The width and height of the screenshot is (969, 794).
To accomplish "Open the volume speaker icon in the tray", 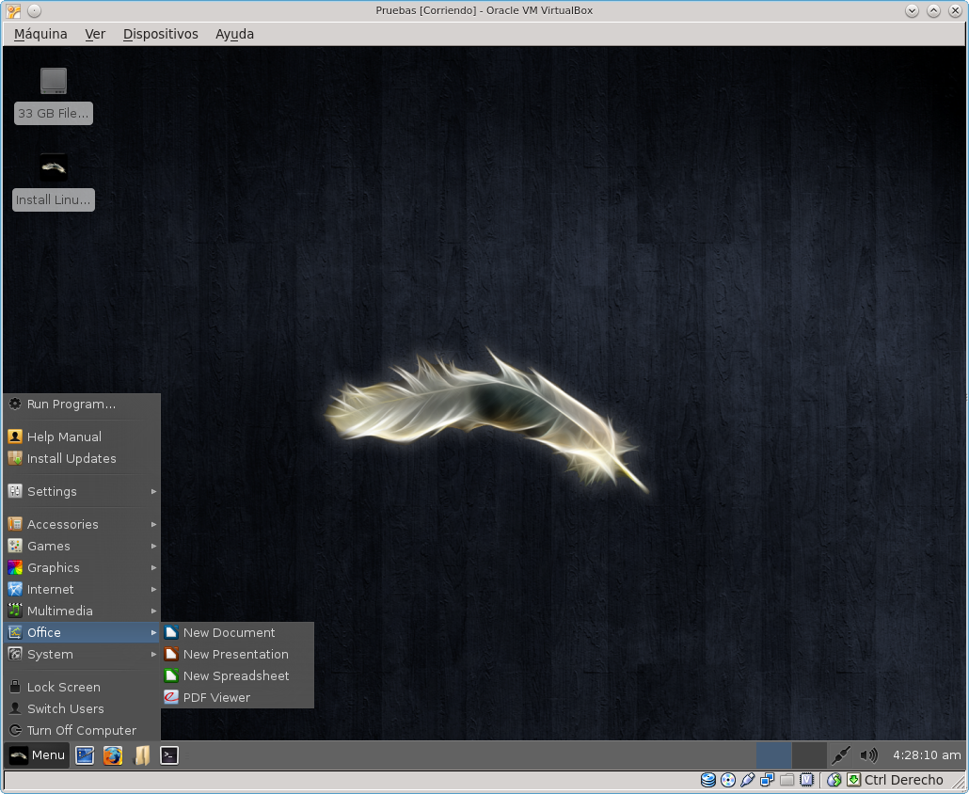I will 868,755.
